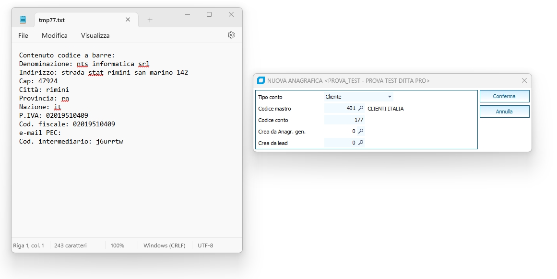Open the Visualizza menu

(95, 35)
